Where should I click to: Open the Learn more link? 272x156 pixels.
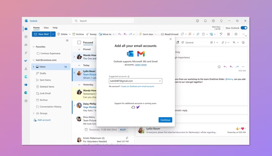(141, 65)
